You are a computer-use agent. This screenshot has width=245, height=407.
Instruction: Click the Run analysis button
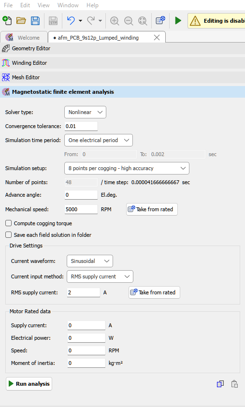[x=29, y=384]
